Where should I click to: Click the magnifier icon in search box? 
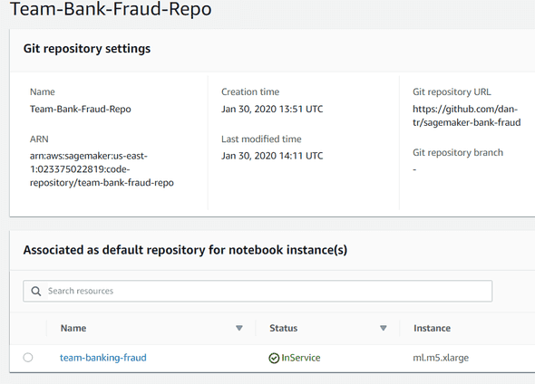[x=36, y=292]
